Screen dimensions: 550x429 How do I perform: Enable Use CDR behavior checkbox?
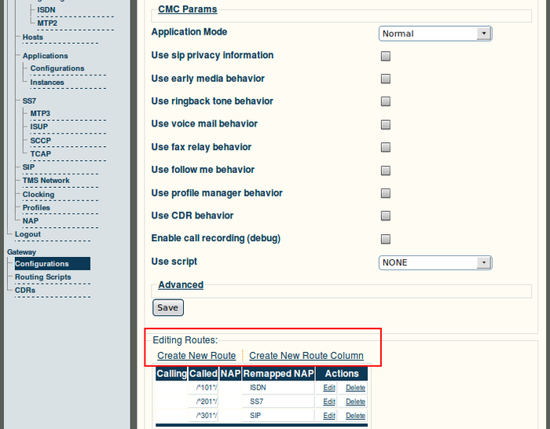tap(386, 216)
